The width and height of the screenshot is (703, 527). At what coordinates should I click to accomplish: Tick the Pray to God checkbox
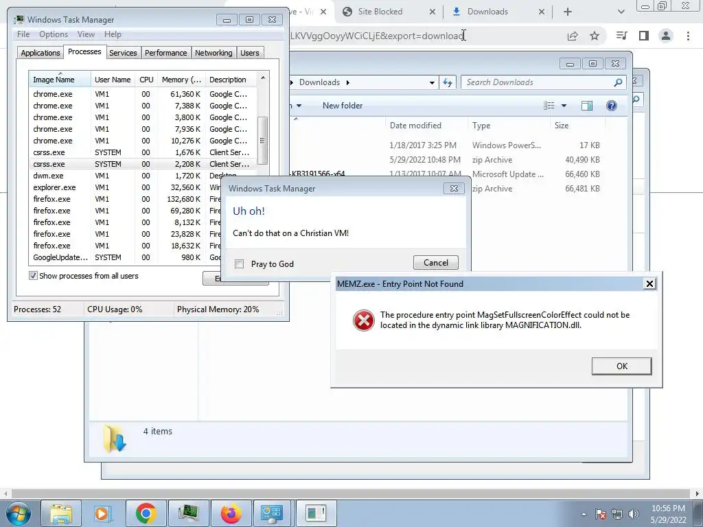(240, 264)
